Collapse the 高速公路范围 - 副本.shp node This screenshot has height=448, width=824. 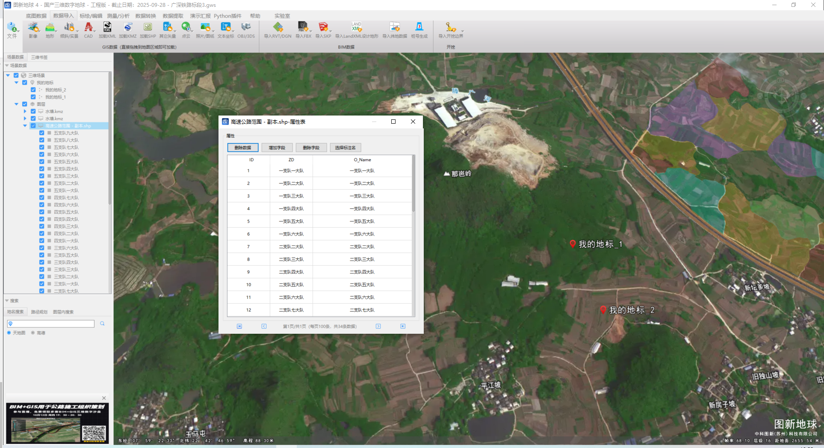click(25, 126)
